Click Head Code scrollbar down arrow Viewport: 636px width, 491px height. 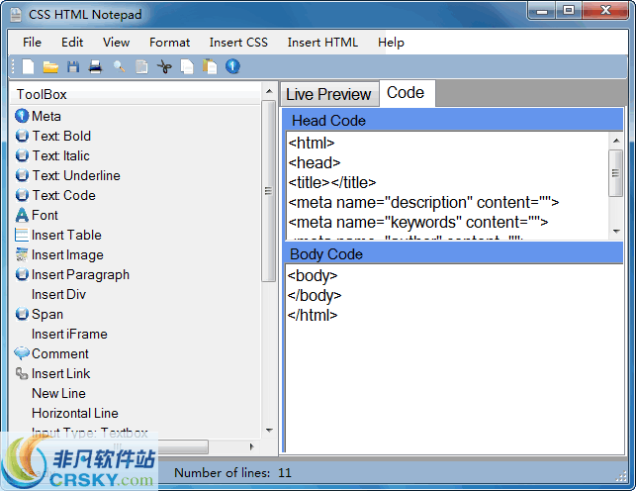[616, 232]
